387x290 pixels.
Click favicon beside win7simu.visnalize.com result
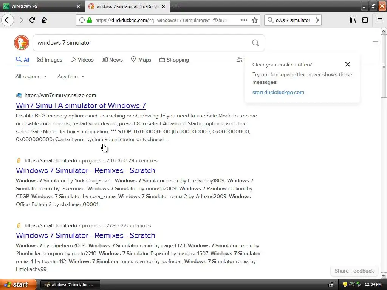(x=19, y=96)
